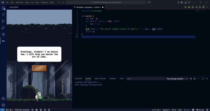Click the play icon in status bar

tap(49, 110)
